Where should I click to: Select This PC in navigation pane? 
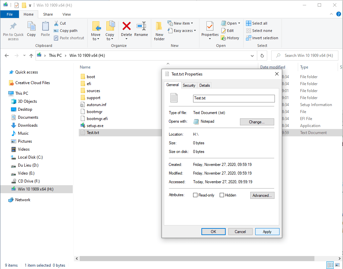coord(18,93)
